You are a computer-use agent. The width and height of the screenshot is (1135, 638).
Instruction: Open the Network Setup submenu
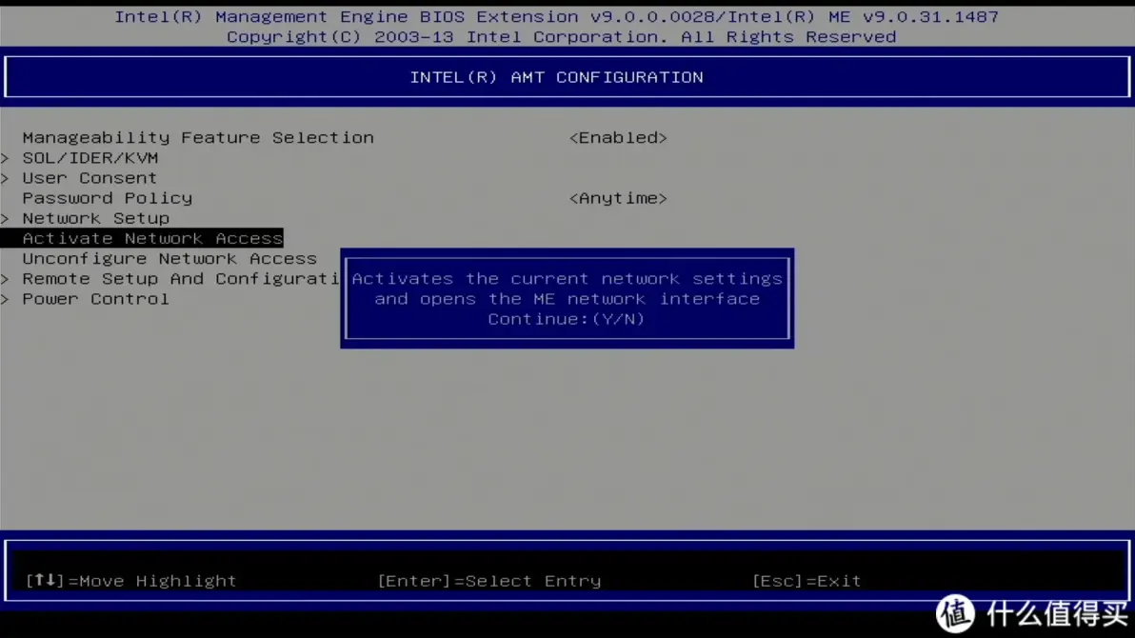point(95,218)
